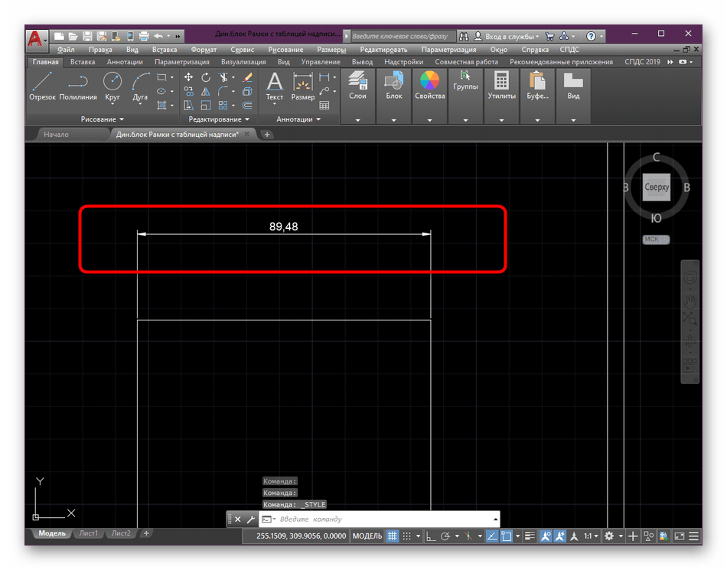Screen dimensions: 727x570
Task: Toggle lineweight display in status bar
Action: 530,536
